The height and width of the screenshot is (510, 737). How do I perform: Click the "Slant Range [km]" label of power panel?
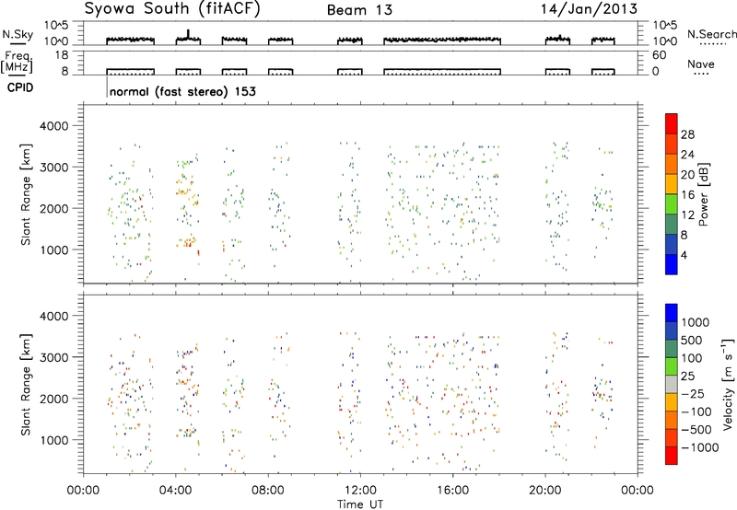pyautogui.click(x=26, y=195)
